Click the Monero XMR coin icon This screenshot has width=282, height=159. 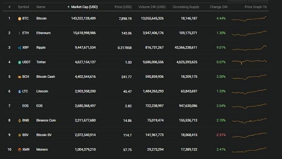[x=20, y=149]
